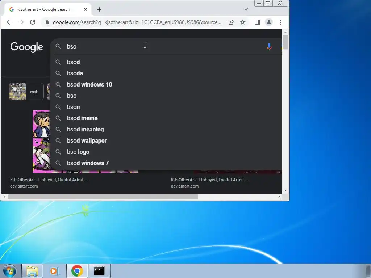Click the 'cat' image filter chip
This screenshot has width=371, height=278.
26,92
